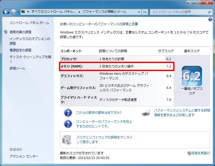Select the メモリ (RAM): row label
215x166 pixels.
(x=72, y=66)
